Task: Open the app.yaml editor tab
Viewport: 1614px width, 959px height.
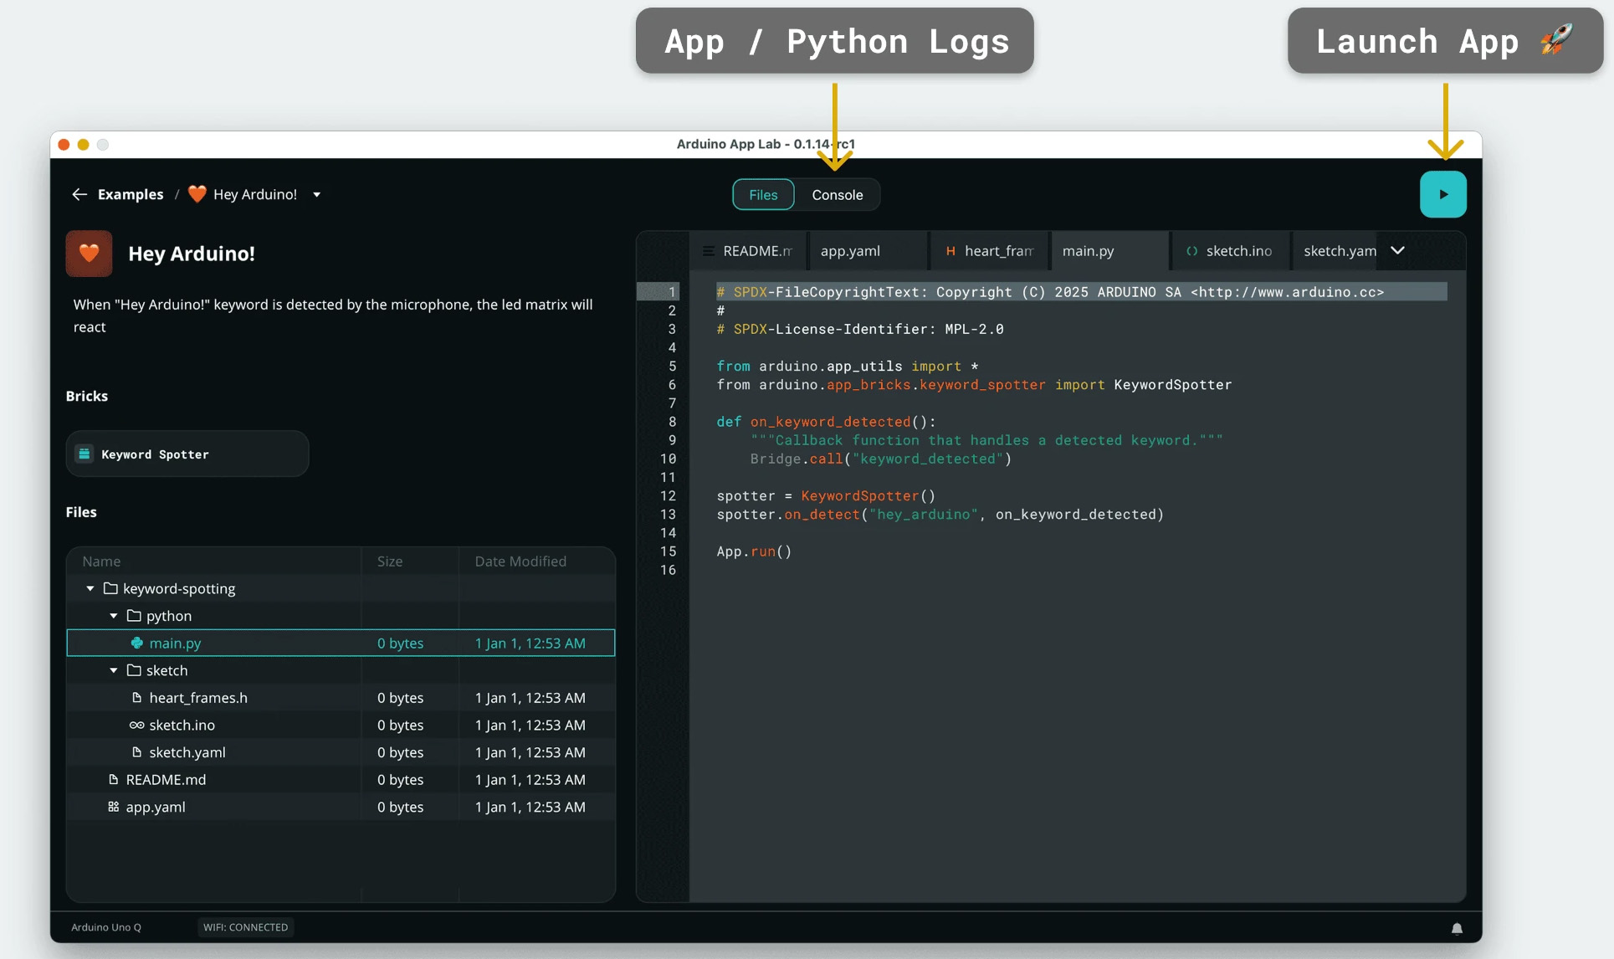Action: pos(850,251)
